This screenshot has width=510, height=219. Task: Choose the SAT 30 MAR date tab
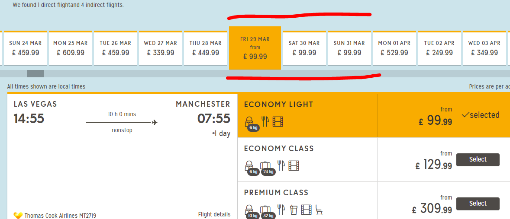coord(304,48)
